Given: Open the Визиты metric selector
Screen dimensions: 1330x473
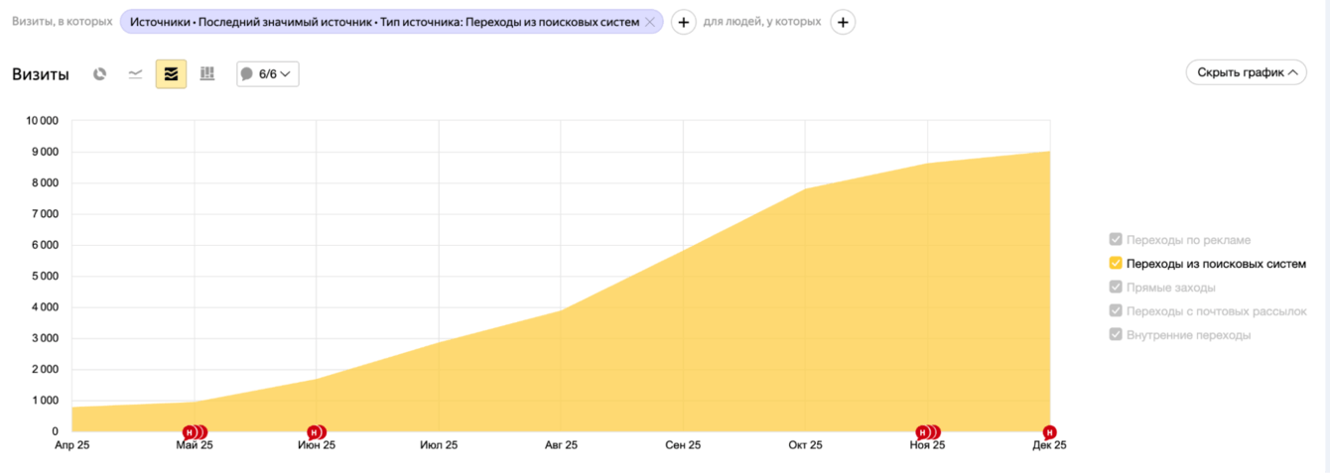Looking at the screenshot, I should (41, 74).
